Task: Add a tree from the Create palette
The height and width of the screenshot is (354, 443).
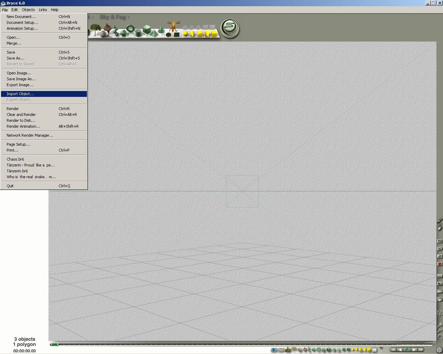Action: (x=95, y=29)
